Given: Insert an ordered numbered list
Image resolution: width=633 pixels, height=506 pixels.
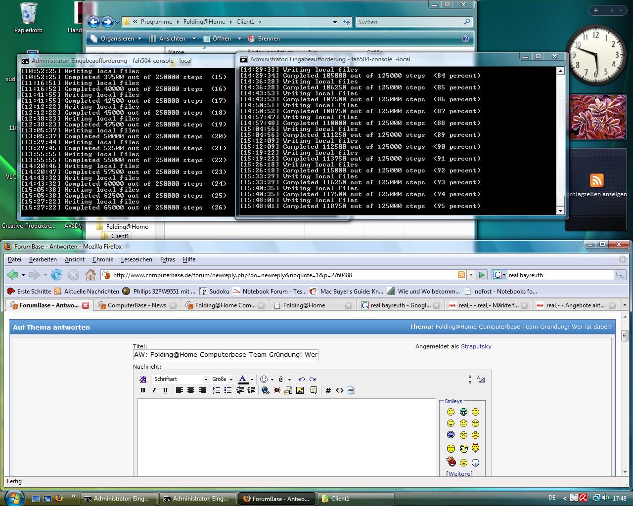Looking at the screenshot, I should 216,390.
